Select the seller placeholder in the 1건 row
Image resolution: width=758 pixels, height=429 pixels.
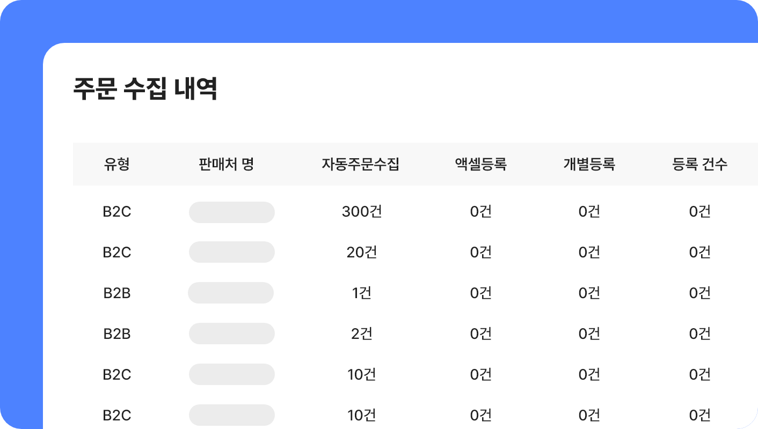click(231, 293)
